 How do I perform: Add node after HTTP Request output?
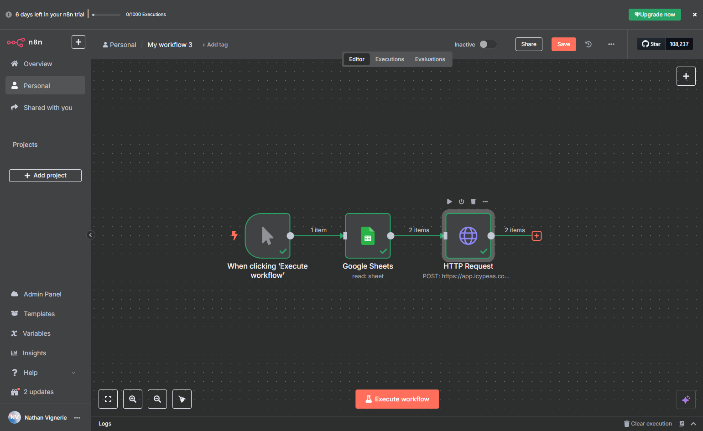tap(537, 236)
